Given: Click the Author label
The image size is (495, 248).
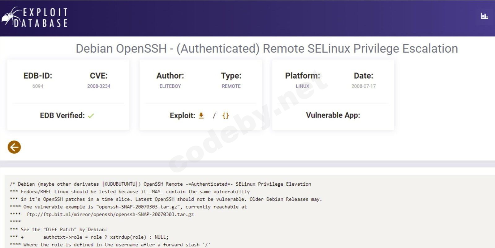Looking at the screenshot, I should [170, 76].
